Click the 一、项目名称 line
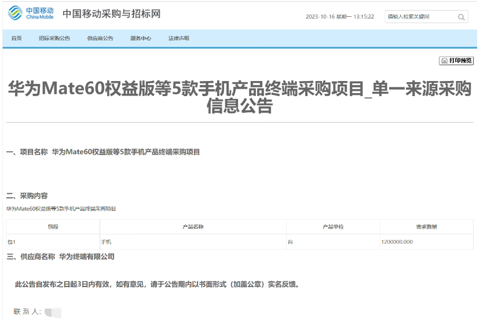Screen dimensions: 480x320 tap(103, 152)
